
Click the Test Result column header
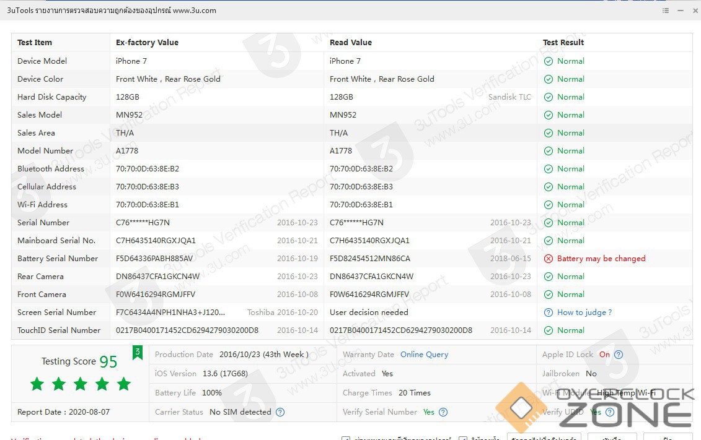(563, 43)
